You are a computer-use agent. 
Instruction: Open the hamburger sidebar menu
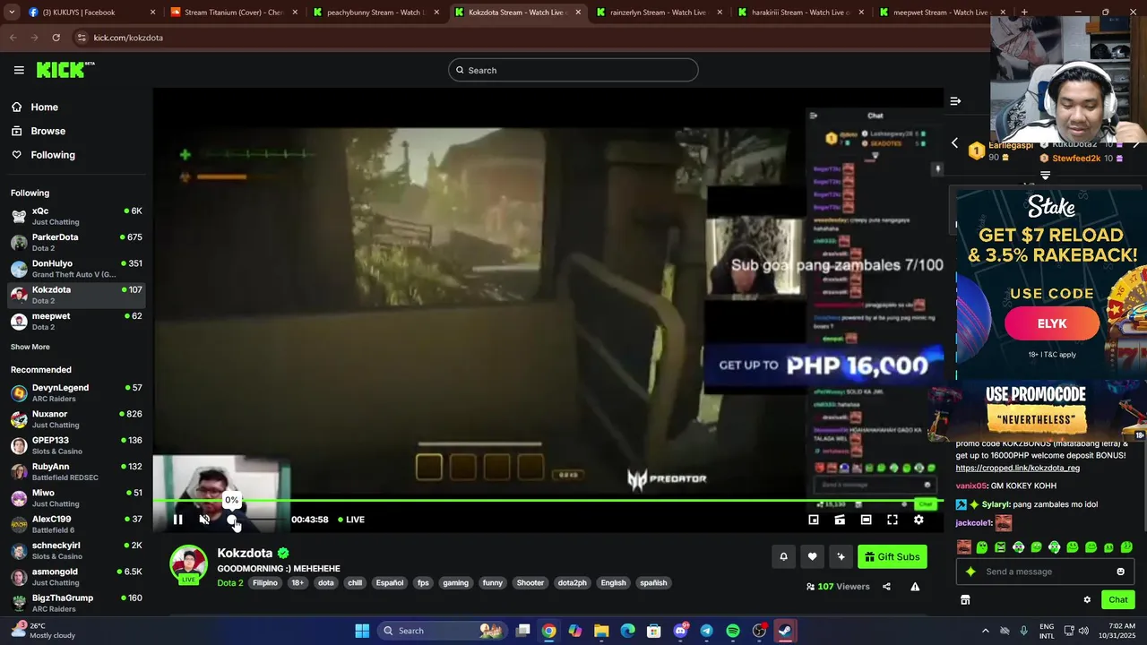pos(19,70)
